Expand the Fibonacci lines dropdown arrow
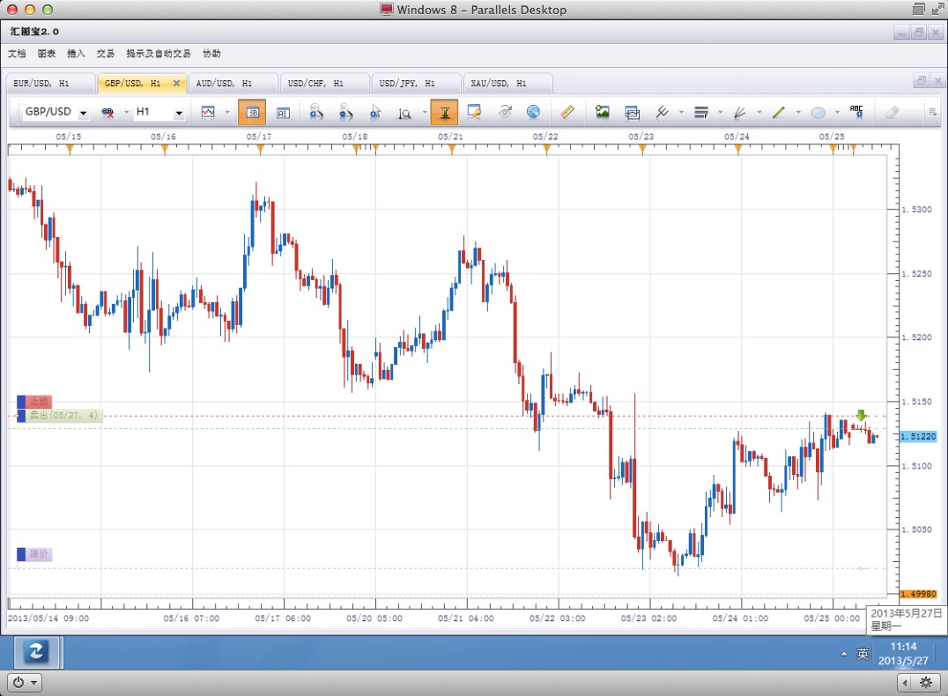The image size is (948, 696). [x=720, y=113]
